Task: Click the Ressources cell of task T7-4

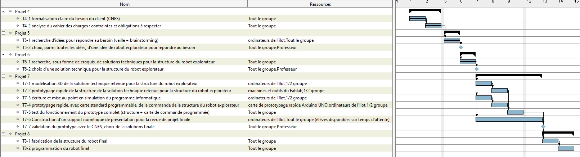Action: click(318, 105)
